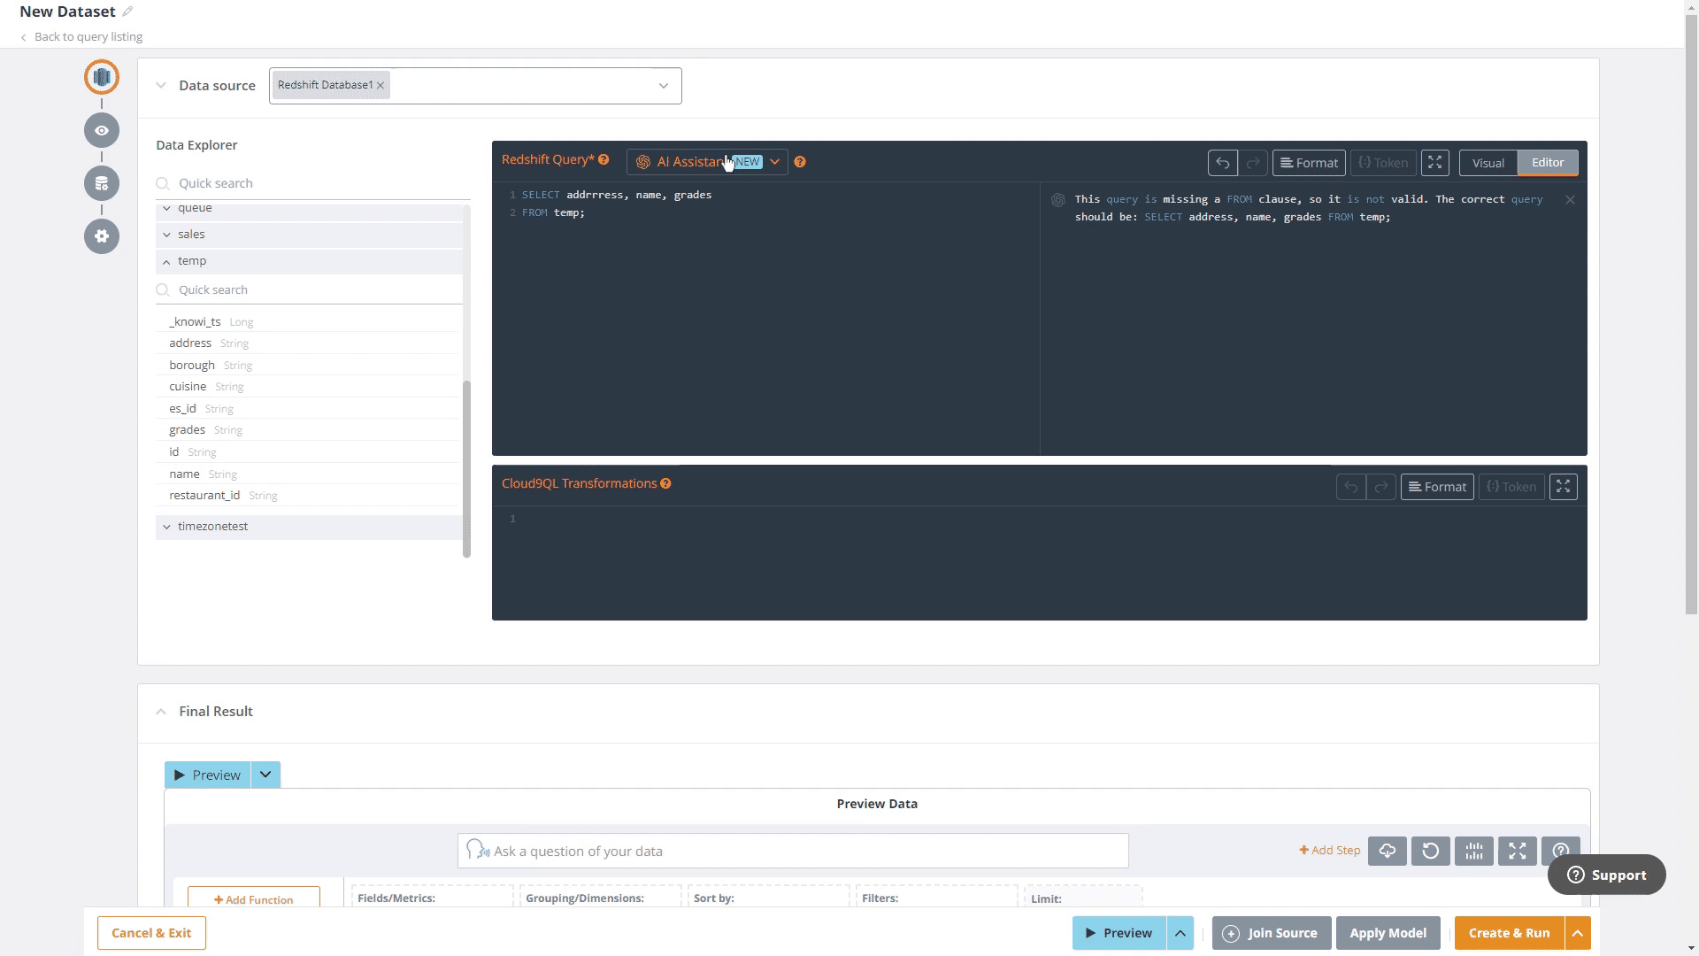Open the Data source dropdown arrow
Screen dimensions: 1699x956
tap(663, 86)
